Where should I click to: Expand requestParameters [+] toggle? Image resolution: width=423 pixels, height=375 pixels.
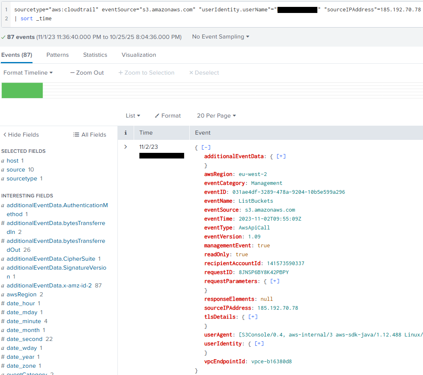point(275,281)
